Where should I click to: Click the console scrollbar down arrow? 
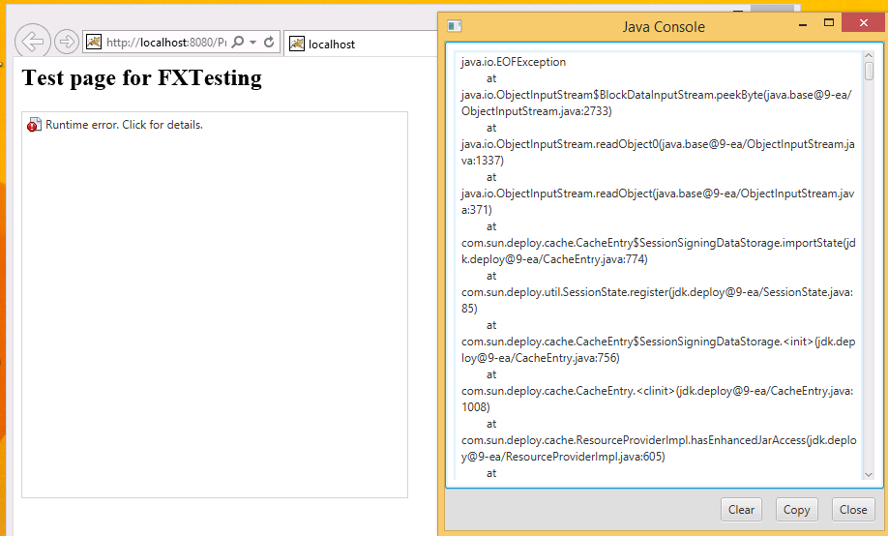coord(869,475)
